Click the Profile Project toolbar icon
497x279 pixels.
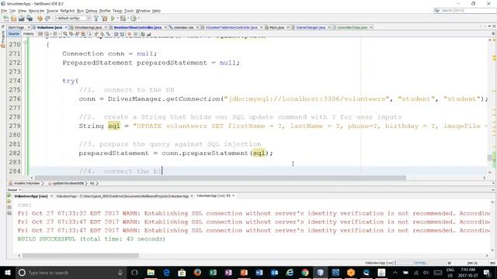(134, 19)
